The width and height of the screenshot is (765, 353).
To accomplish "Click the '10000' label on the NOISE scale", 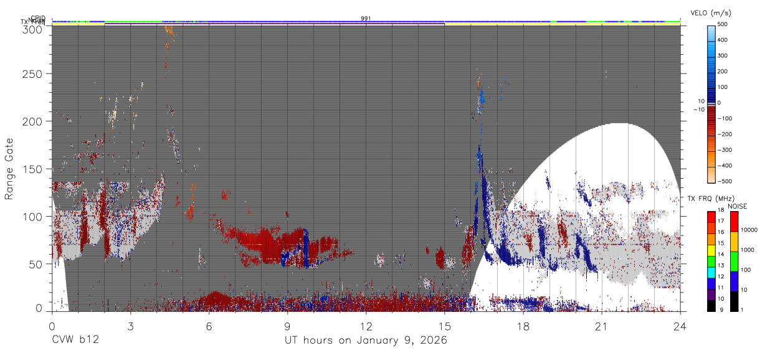I will [749, 230].
